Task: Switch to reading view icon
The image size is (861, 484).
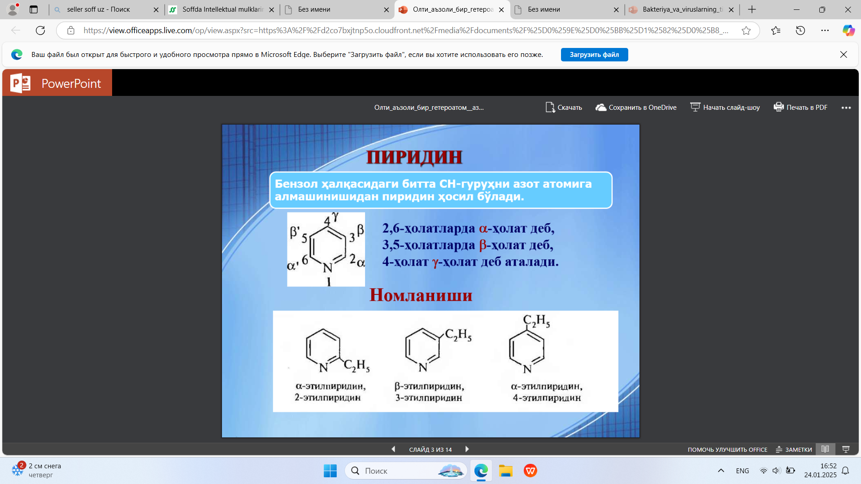Action: (825, 449)
